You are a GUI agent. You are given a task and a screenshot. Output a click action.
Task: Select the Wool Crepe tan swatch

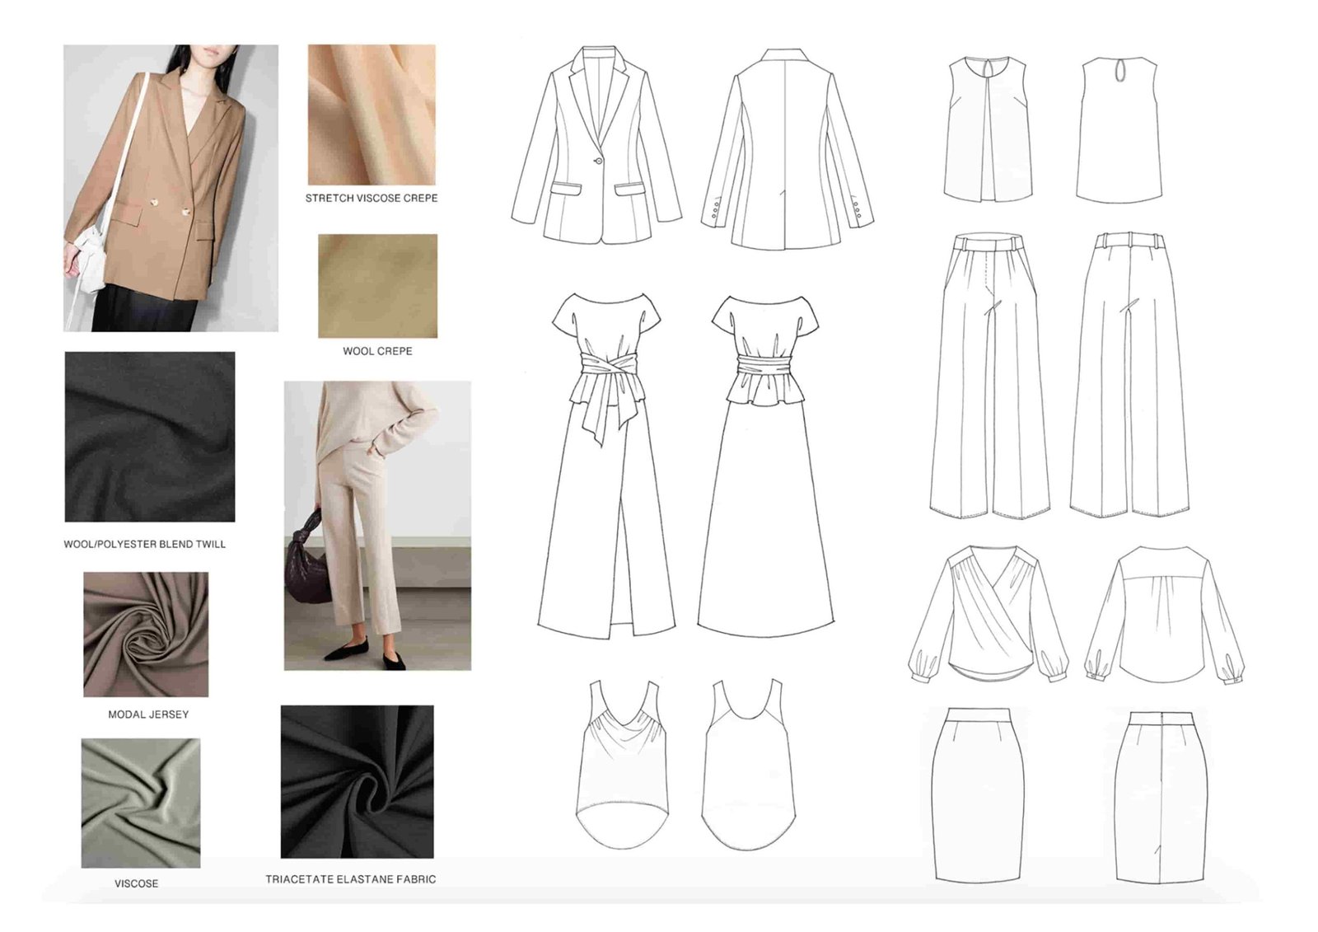tap(377, 286)
